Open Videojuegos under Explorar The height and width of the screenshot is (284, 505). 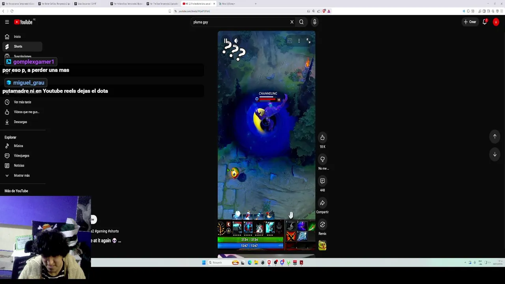pyautogui.click(x=22, y=156)
